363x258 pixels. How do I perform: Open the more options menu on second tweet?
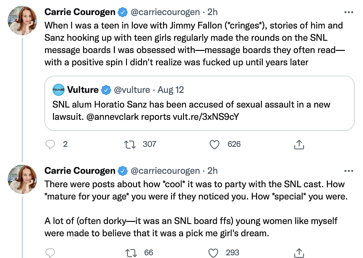tap(349, 171)
